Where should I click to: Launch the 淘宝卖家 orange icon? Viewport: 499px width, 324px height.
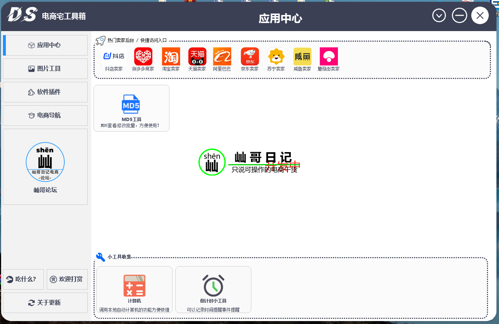pos(171,56)
